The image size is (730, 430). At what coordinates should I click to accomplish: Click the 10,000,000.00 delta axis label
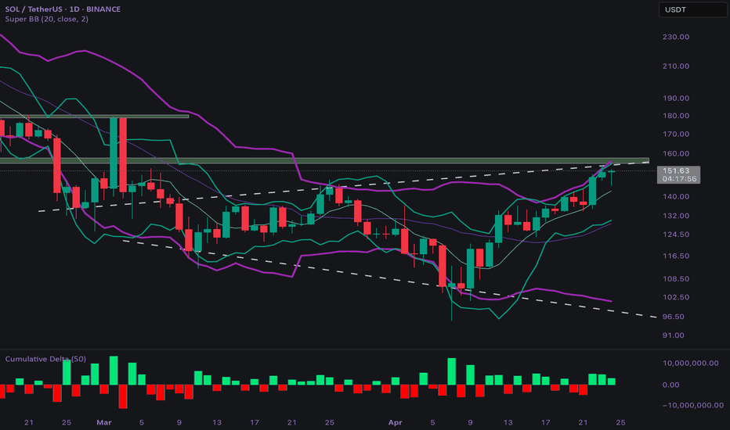click(x=690, y=363)
